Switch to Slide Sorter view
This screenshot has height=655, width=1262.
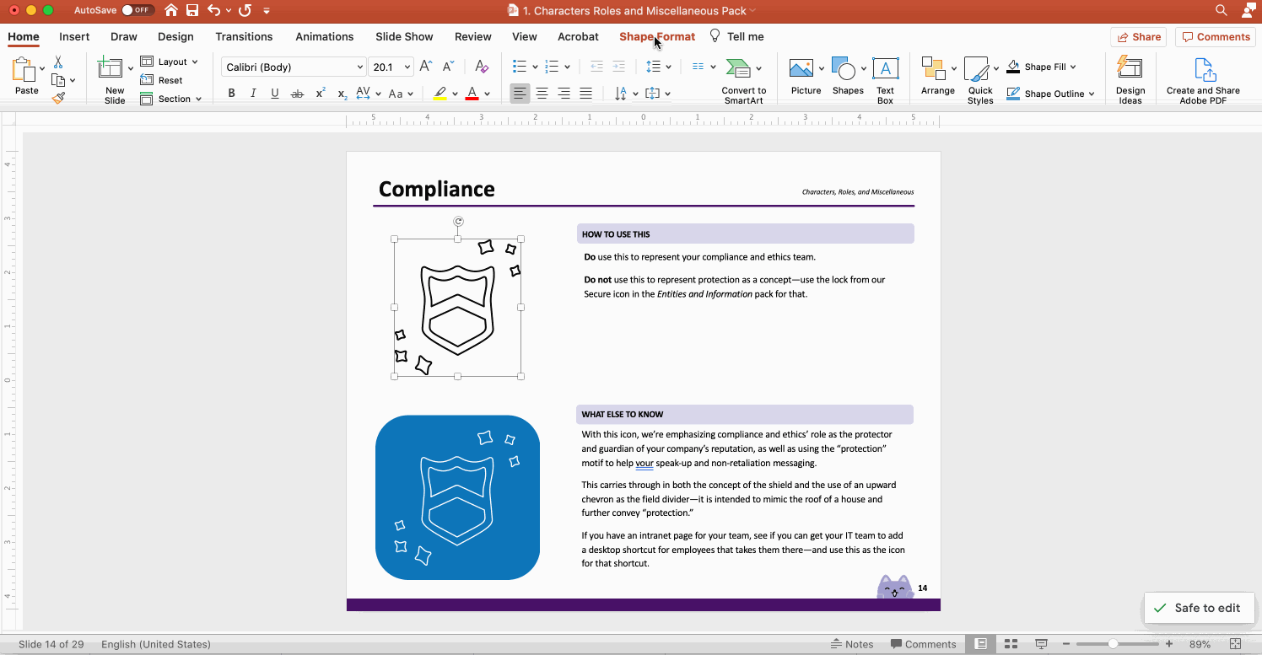point(1011,644)
